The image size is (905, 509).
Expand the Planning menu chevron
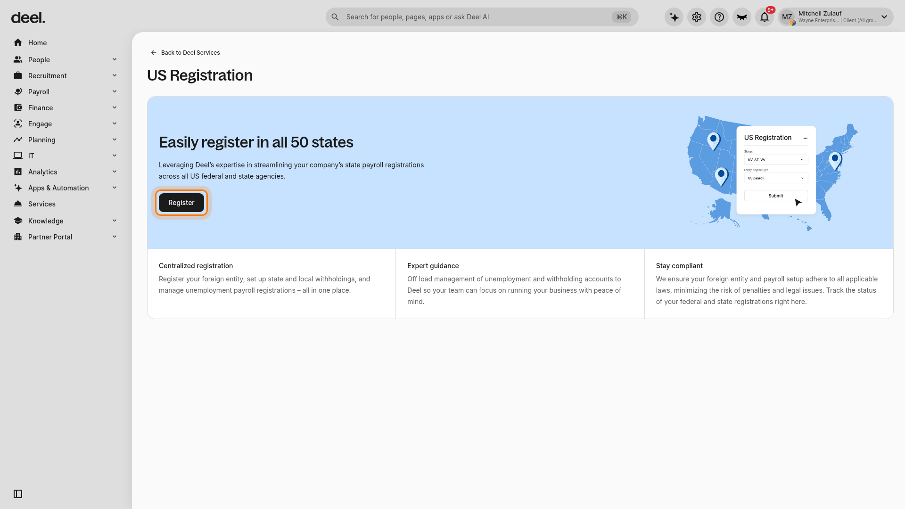click(x=115, y=140)
